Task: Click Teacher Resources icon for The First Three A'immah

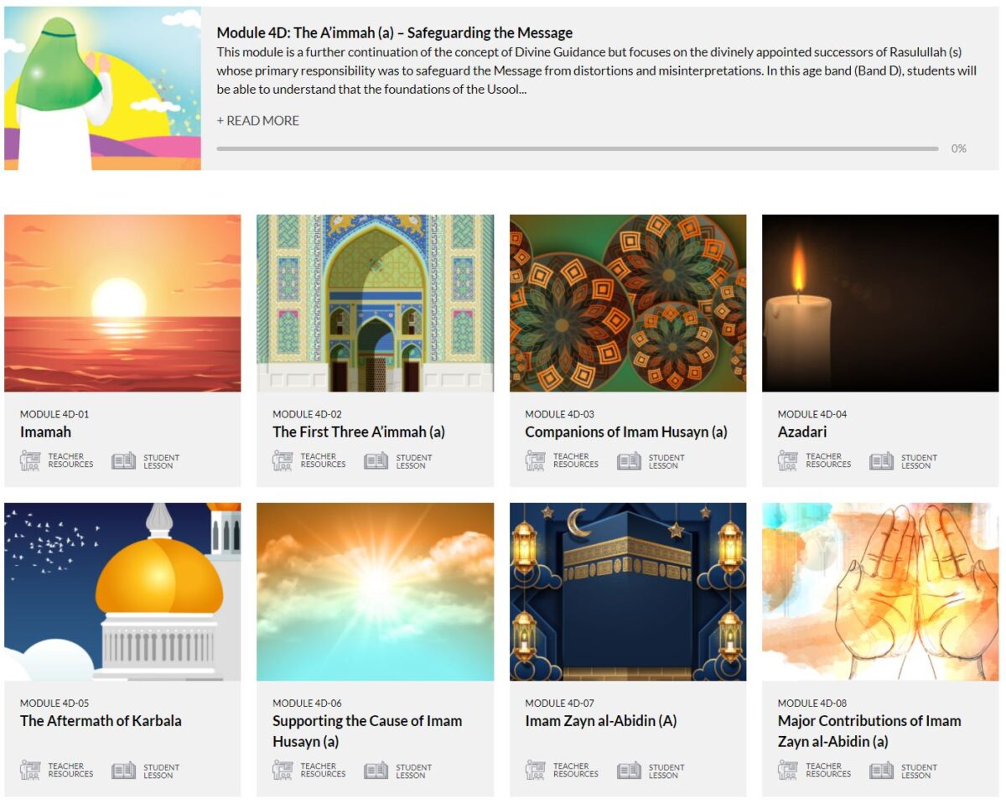Action: tap(283, 460)
